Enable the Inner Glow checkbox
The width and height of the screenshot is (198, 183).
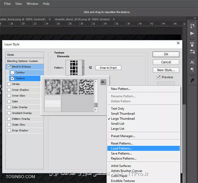tap(9, 96)
